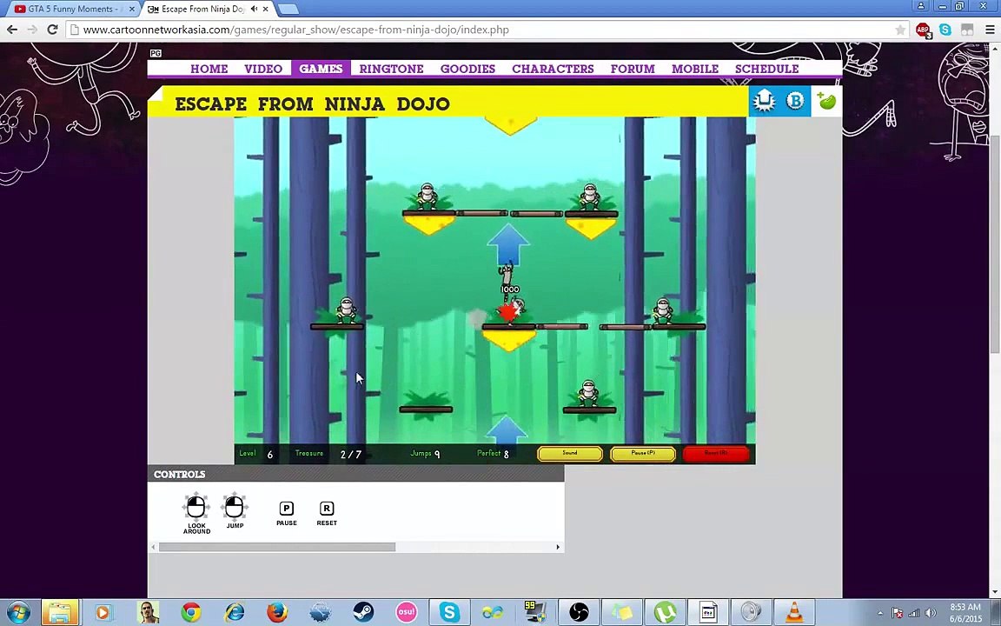Open the RINGTONE menu item
The height and width of the screenshot is (626, 1001).
coord(391,69)
